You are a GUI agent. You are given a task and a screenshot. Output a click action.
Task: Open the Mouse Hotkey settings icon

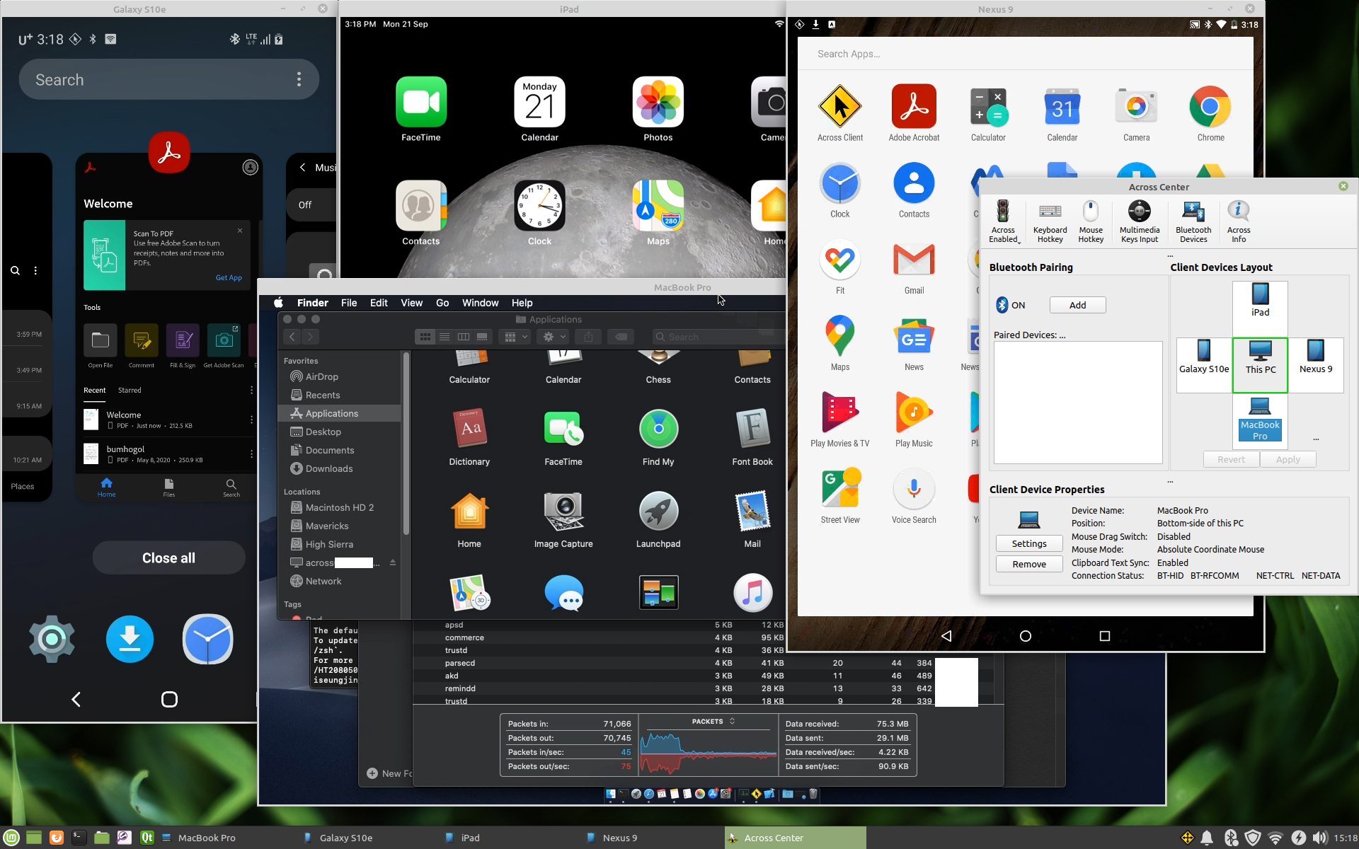1091,212
